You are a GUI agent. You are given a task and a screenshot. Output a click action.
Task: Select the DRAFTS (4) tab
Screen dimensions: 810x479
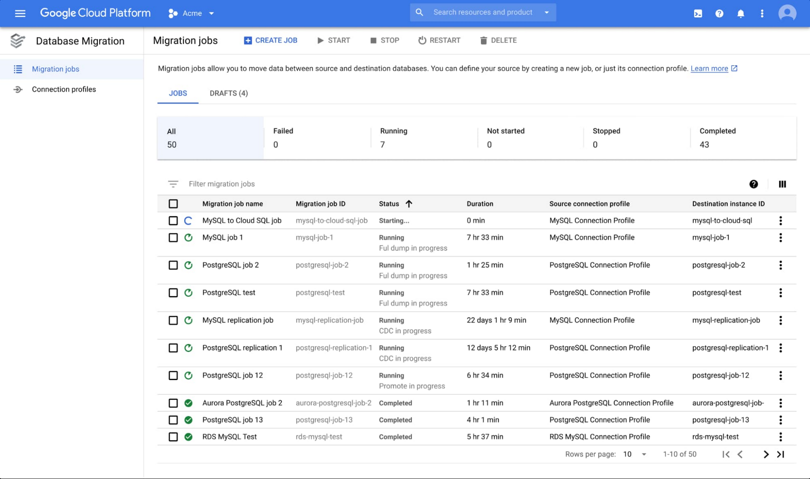click(229, 93)
